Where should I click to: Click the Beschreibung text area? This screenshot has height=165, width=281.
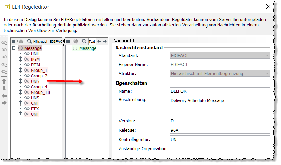click(x=220, y=106)
